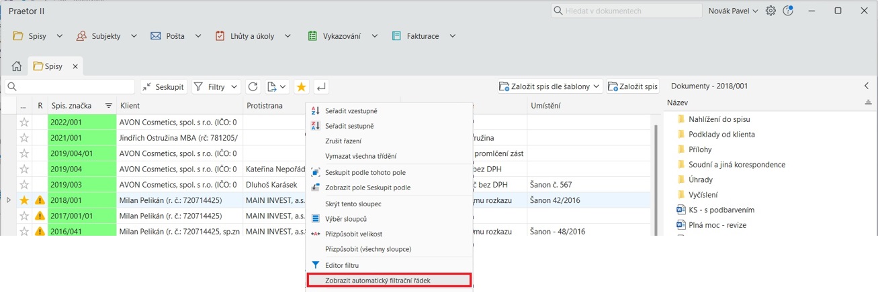The image size is (880, 292).
Task: Click warning icon in the 2017/001/01 row
Action: (40, 216)
